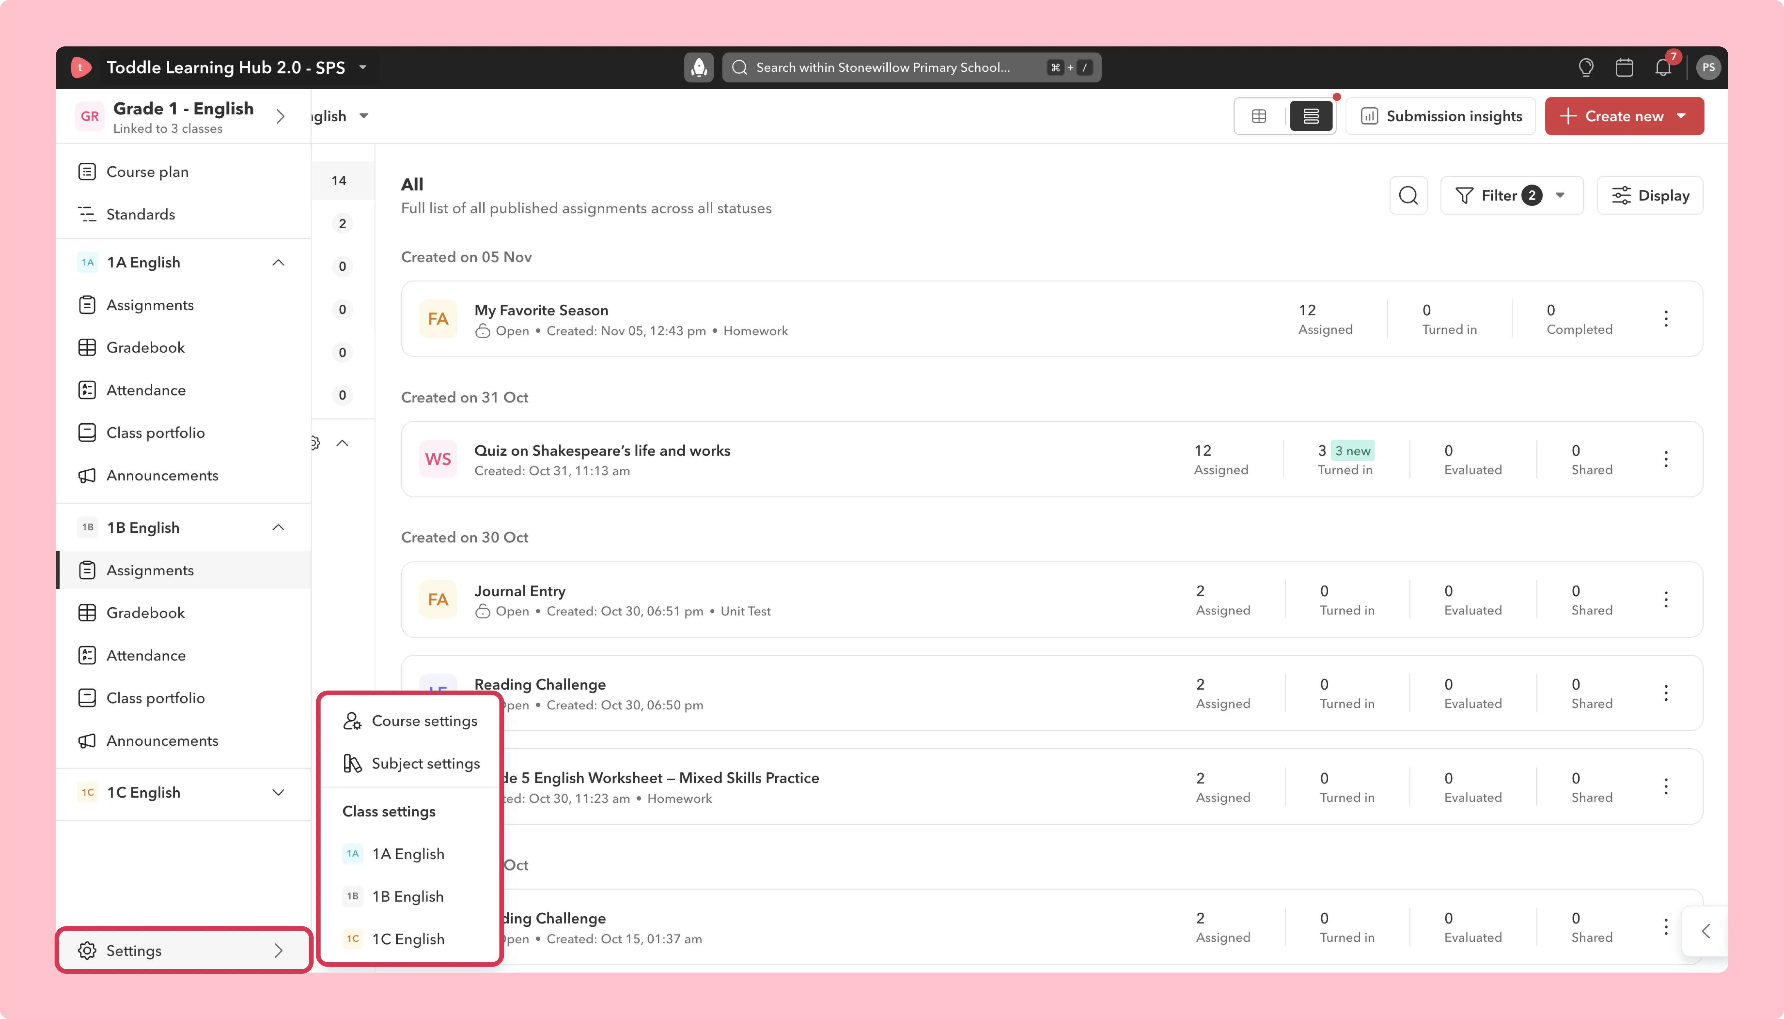The height and width of the screenshot is (1019, 1784).
Task: Open more options for Shakespeare quiz
Action: point(1666,459)
